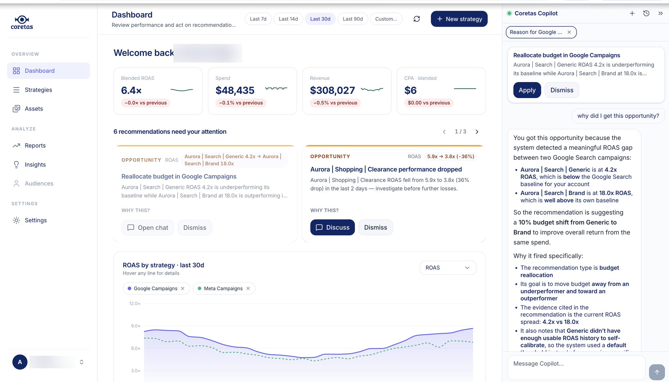Expand 'WHY THIS?' on the Clearance card
Viewport: 669px width, 382px height.
tap(324, 210)
